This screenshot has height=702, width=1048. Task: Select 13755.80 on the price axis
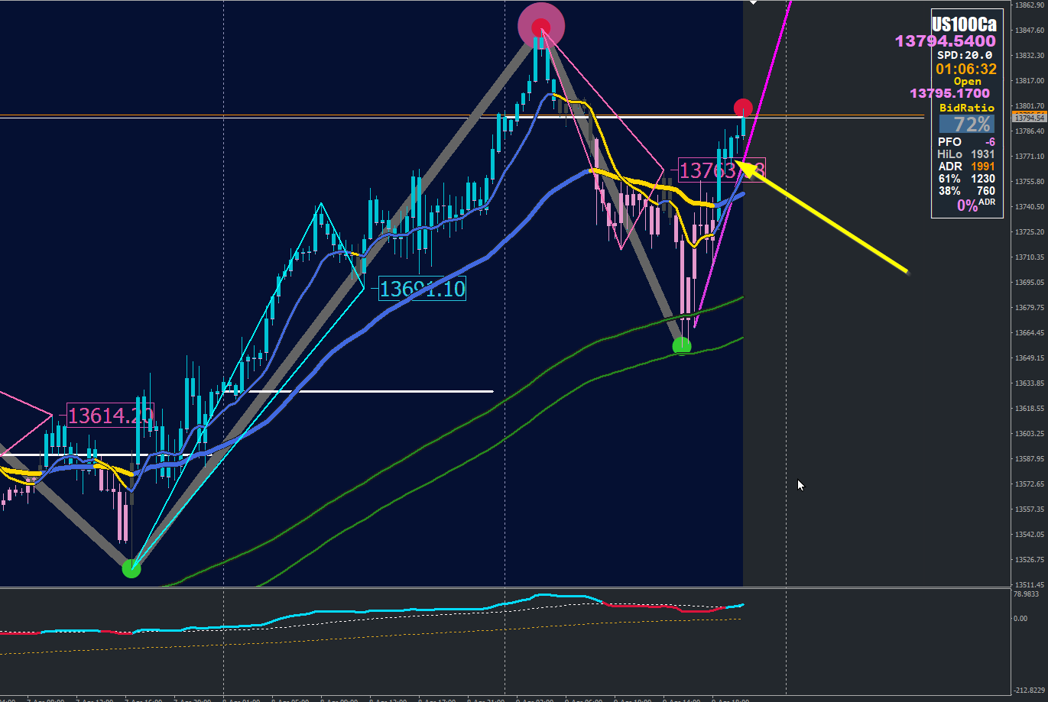1029,181
